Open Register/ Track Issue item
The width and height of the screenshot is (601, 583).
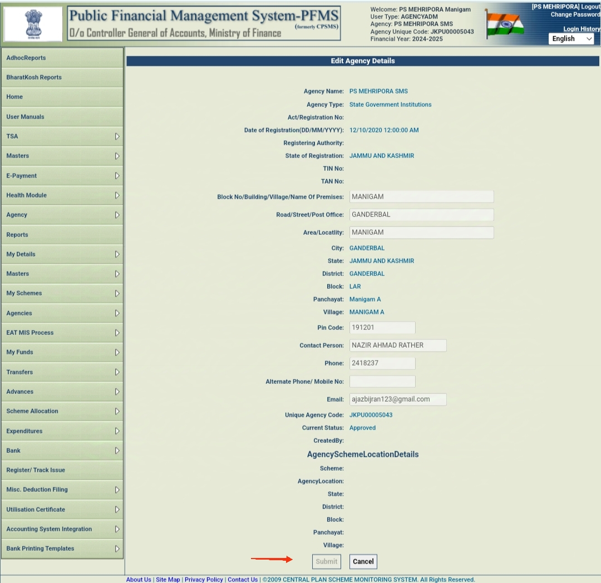click(62, 470)
